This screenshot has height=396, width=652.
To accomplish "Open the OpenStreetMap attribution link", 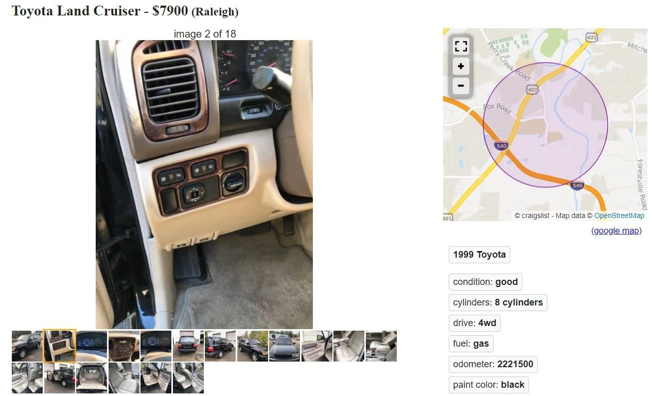I will coord(619,215).
